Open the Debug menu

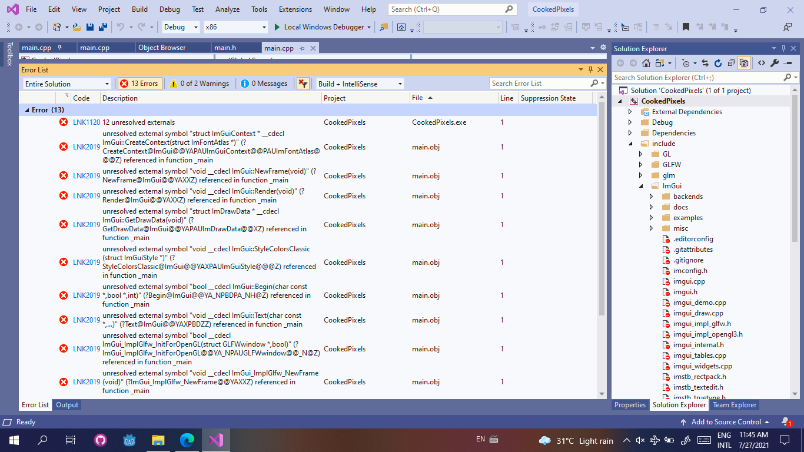170,9
